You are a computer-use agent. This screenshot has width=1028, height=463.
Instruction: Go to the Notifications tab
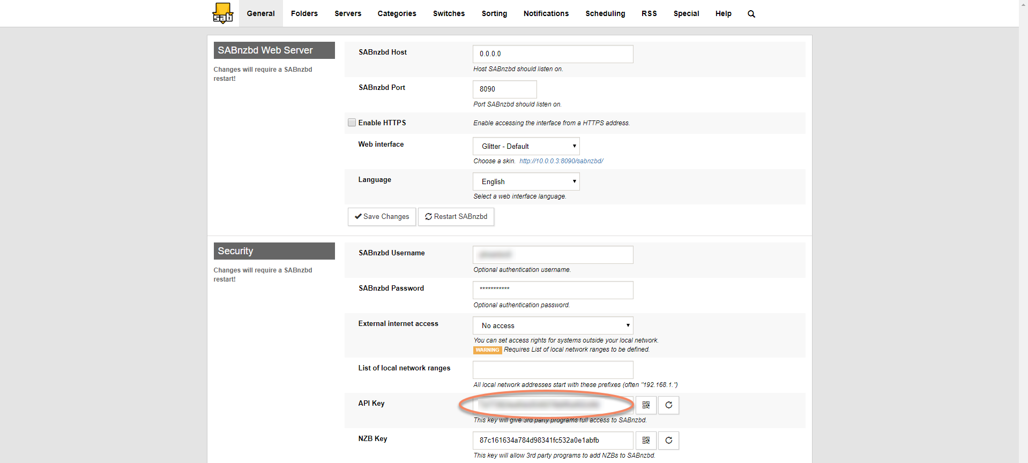[x=546, y=13]
